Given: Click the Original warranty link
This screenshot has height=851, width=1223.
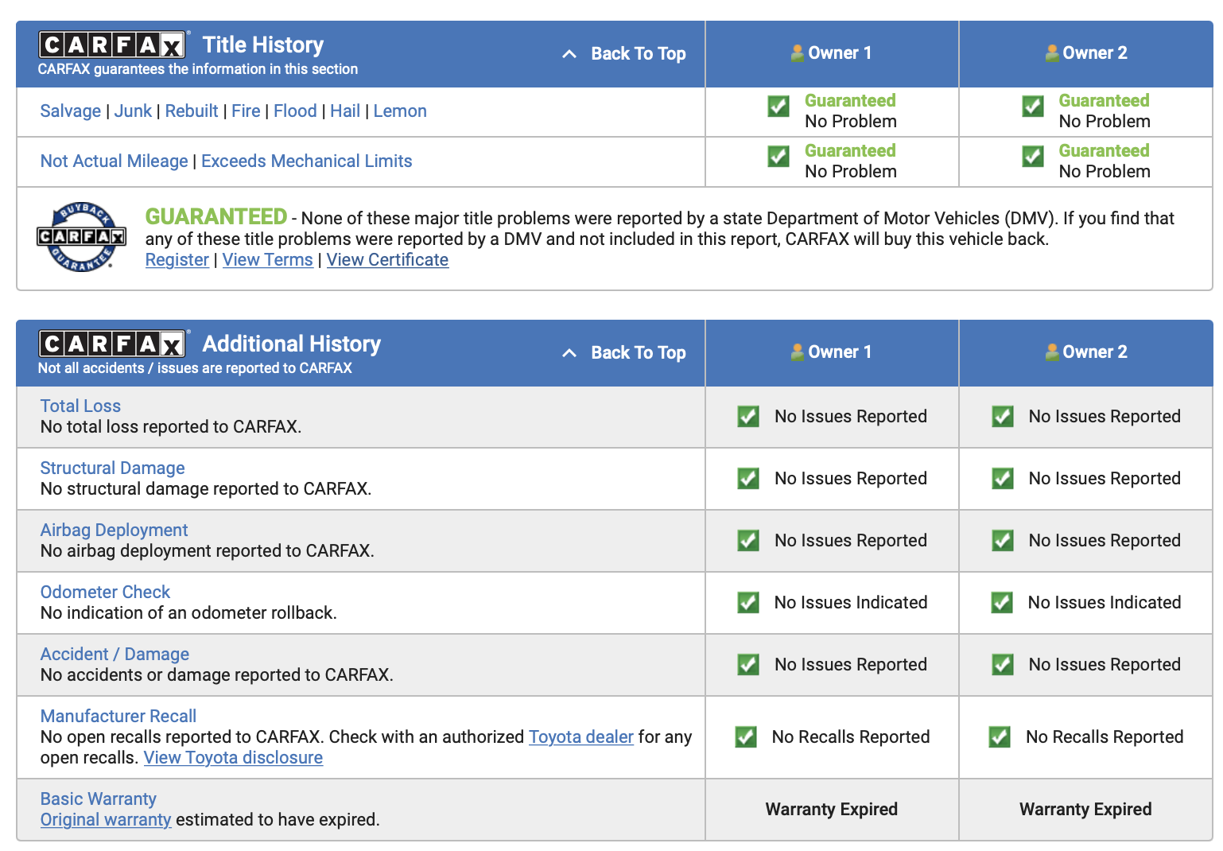Looking at the screenshot, I should coord(106,820).
